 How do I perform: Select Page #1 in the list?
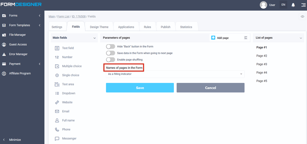pyautogui.click(x=262, y=47)
